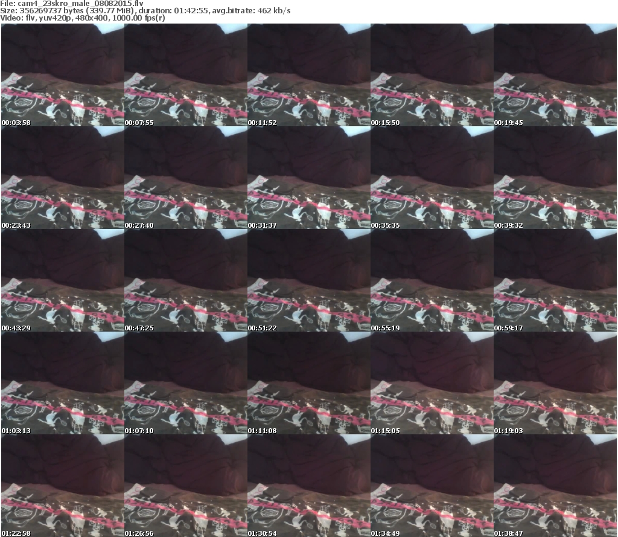
Task: Choose the thumbnail at 01:11:08
Action: 309,383
